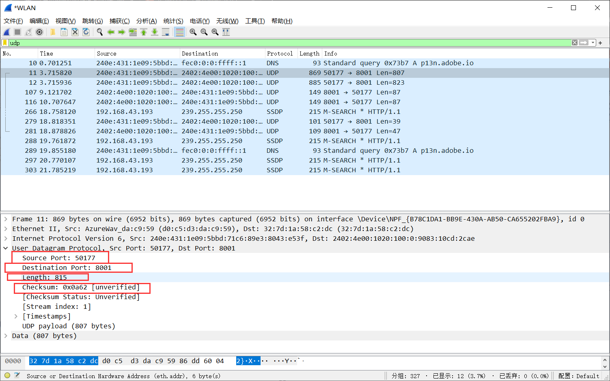Expand the [Timestamps] subtree
The width and height of the screenshot is (610, 381).
pyautogui.click(x=16, y=316)
